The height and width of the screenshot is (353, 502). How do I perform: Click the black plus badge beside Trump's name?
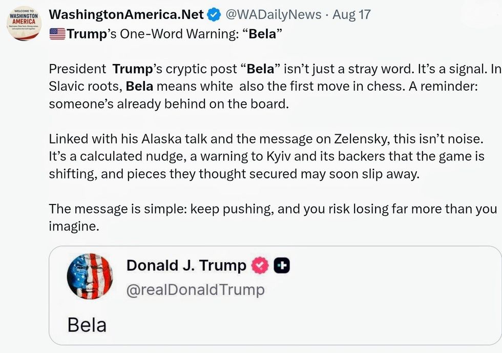282,265
